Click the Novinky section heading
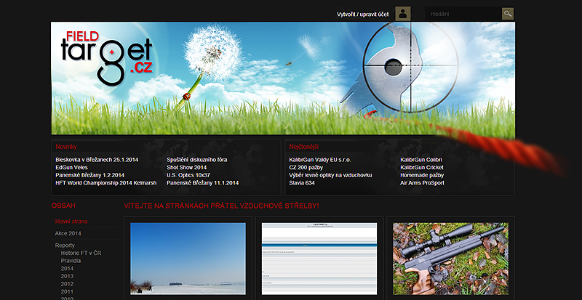The height and width of the screenshot is (300, 582). point(66,147)
